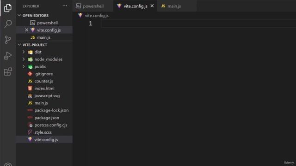Expand the dist folder
Image resolution: width=296 pixels, height=166 pixels.
pyautogui.click(x=24, y=52)
